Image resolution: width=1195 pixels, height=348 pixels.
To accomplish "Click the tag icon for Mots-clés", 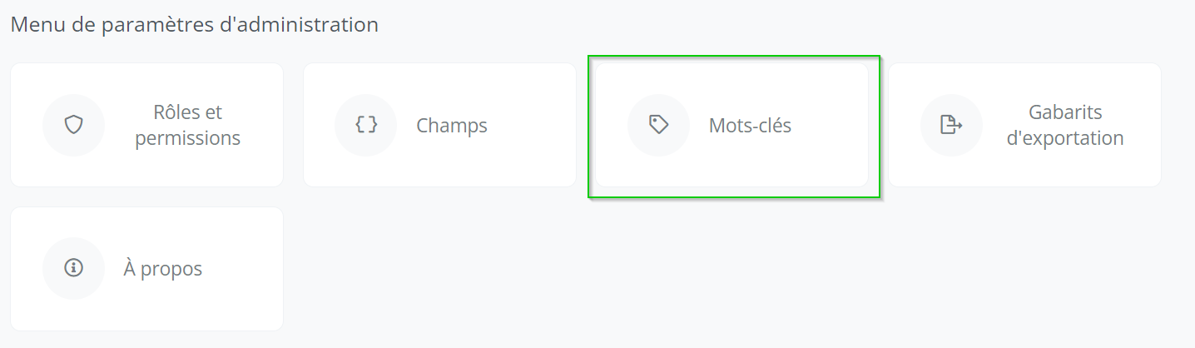I will [659, 126].
